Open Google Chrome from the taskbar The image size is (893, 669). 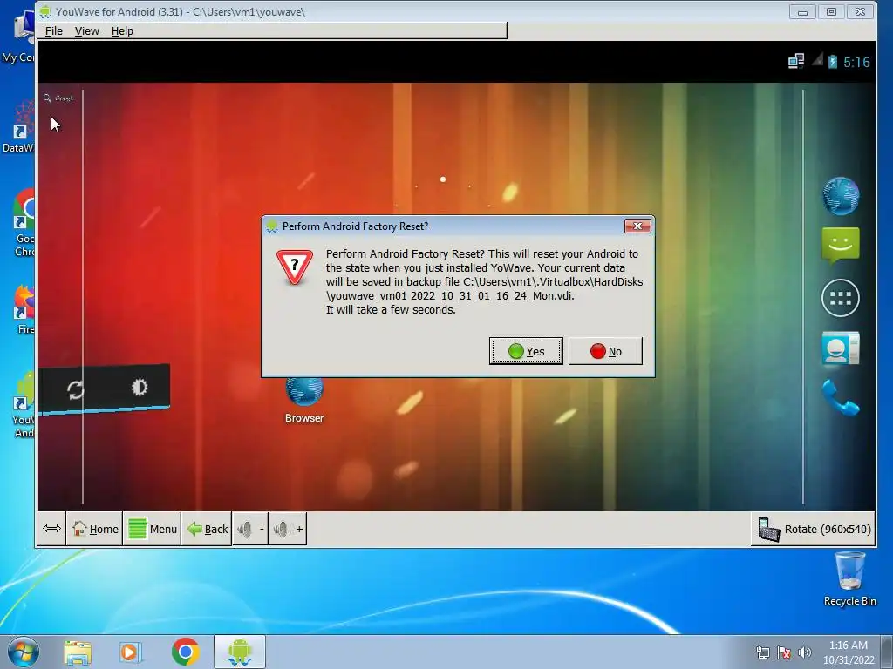pos(185,652)
